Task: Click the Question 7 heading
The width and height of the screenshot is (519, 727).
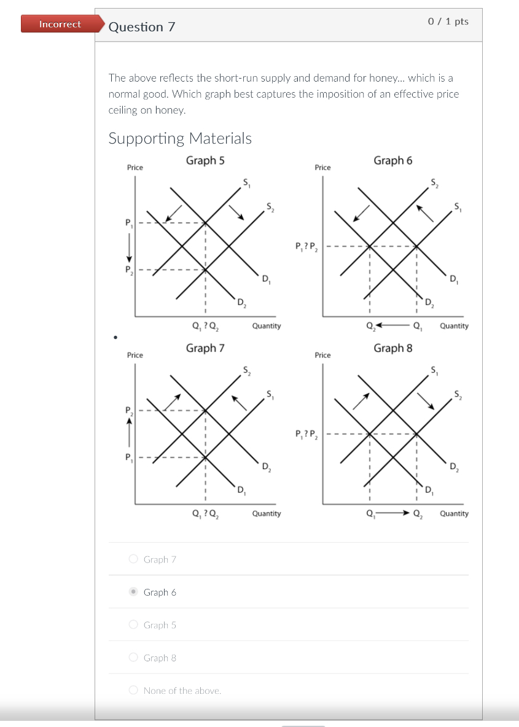Action: click(x=142, y=27)
